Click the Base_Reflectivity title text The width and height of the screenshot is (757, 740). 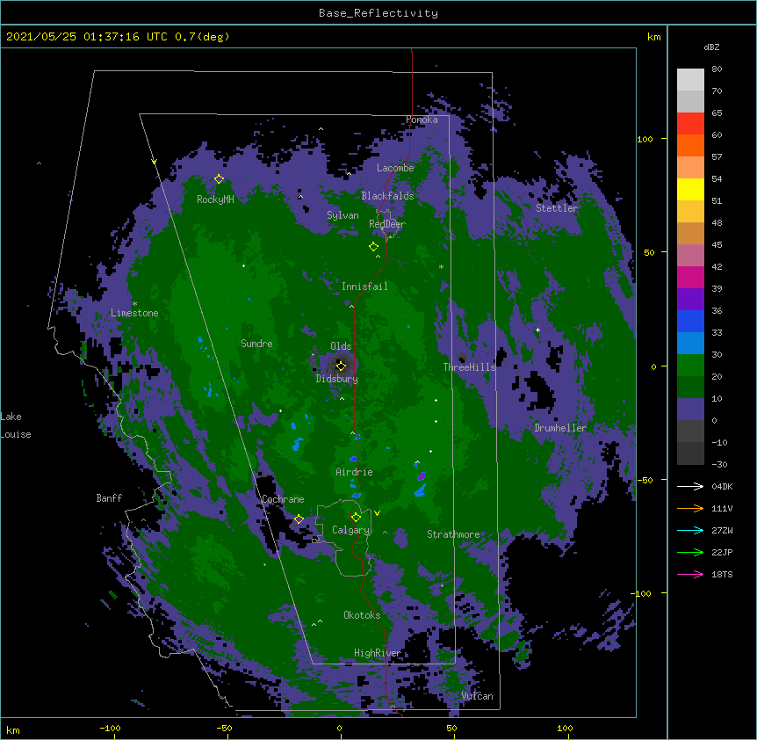[378, 13]
